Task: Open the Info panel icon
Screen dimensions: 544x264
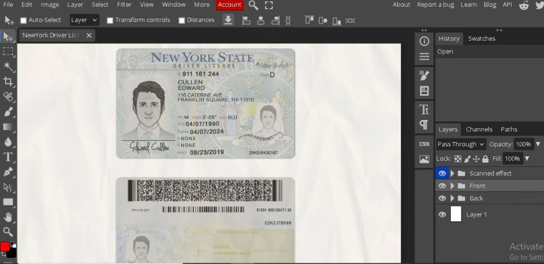Action: coord(424,41)
